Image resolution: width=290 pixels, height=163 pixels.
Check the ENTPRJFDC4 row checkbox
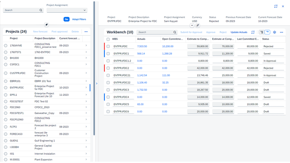(x=108, y=97)
